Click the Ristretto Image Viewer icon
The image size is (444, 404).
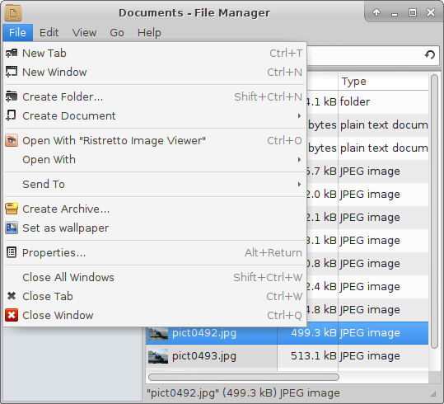[x=12, y=140]
